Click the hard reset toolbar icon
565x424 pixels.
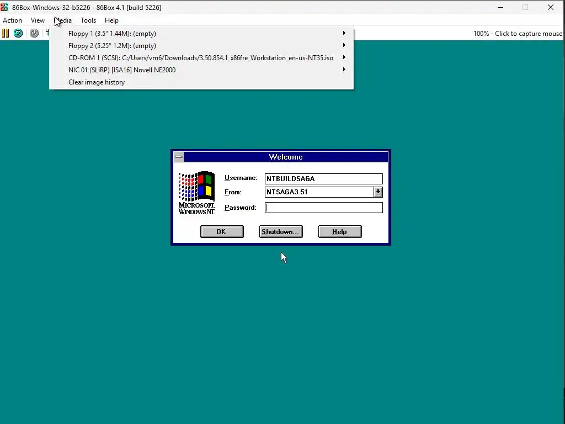click(18, 34)
